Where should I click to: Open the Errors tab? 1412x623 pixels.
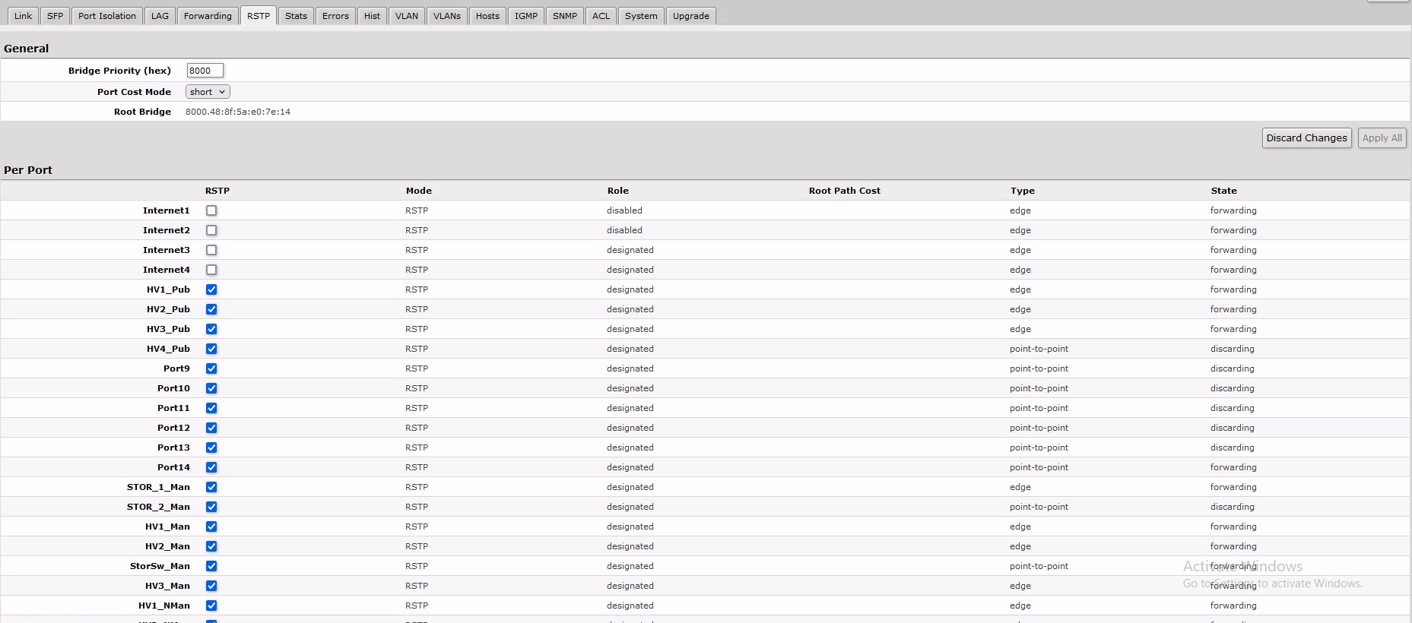point(335,16)
